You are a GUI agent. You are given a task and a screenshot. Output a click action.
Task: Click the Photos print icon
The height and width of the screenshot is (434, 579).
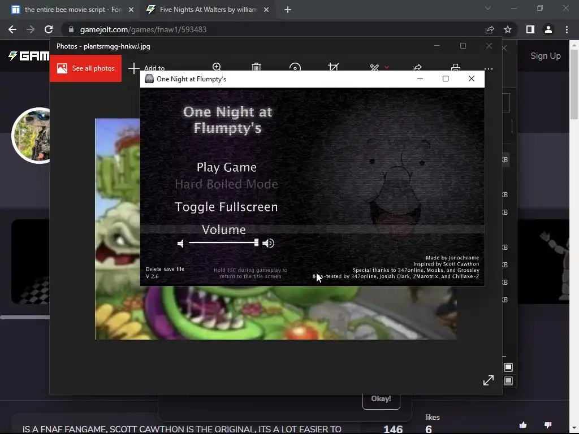pyautogui.click(x=456, y=67)
